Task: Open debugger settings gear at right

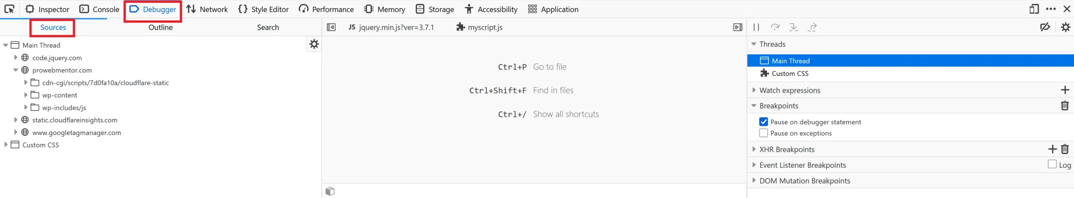Action: point(1065,27)
